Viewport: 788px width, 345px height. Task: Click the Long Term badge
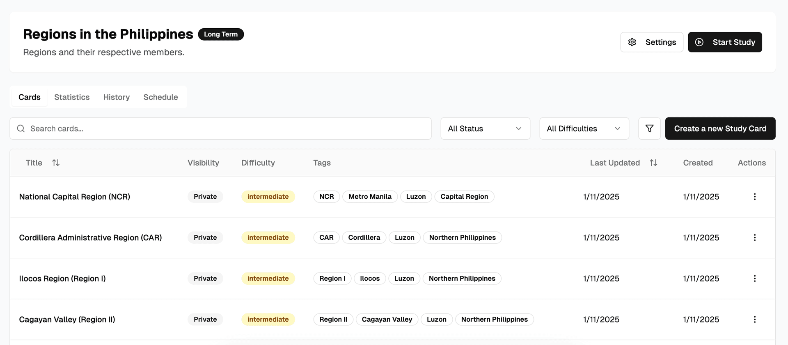(x=221, y=34)
